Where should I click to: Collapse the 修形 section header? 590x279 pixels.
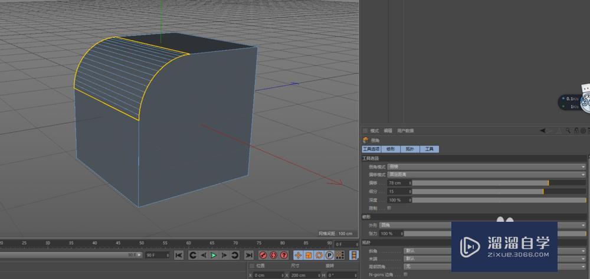click(474, 217)
